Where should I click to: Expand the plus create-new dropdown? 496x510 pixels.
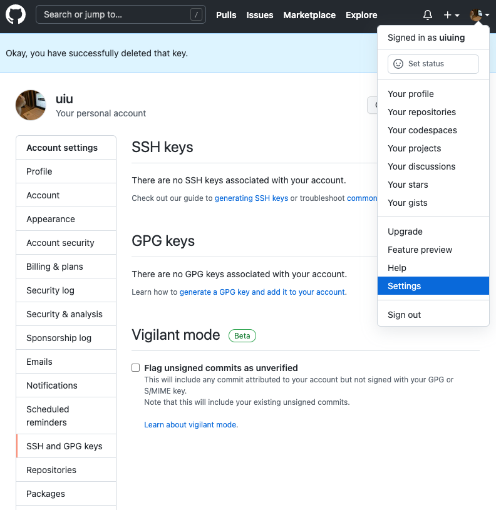[x=452, y=15]
